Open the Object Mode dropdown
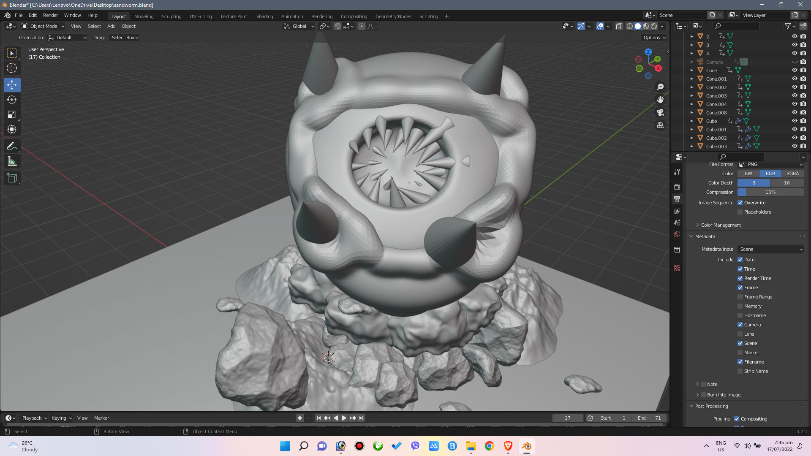811x456 pixels. tap(43, 26)
